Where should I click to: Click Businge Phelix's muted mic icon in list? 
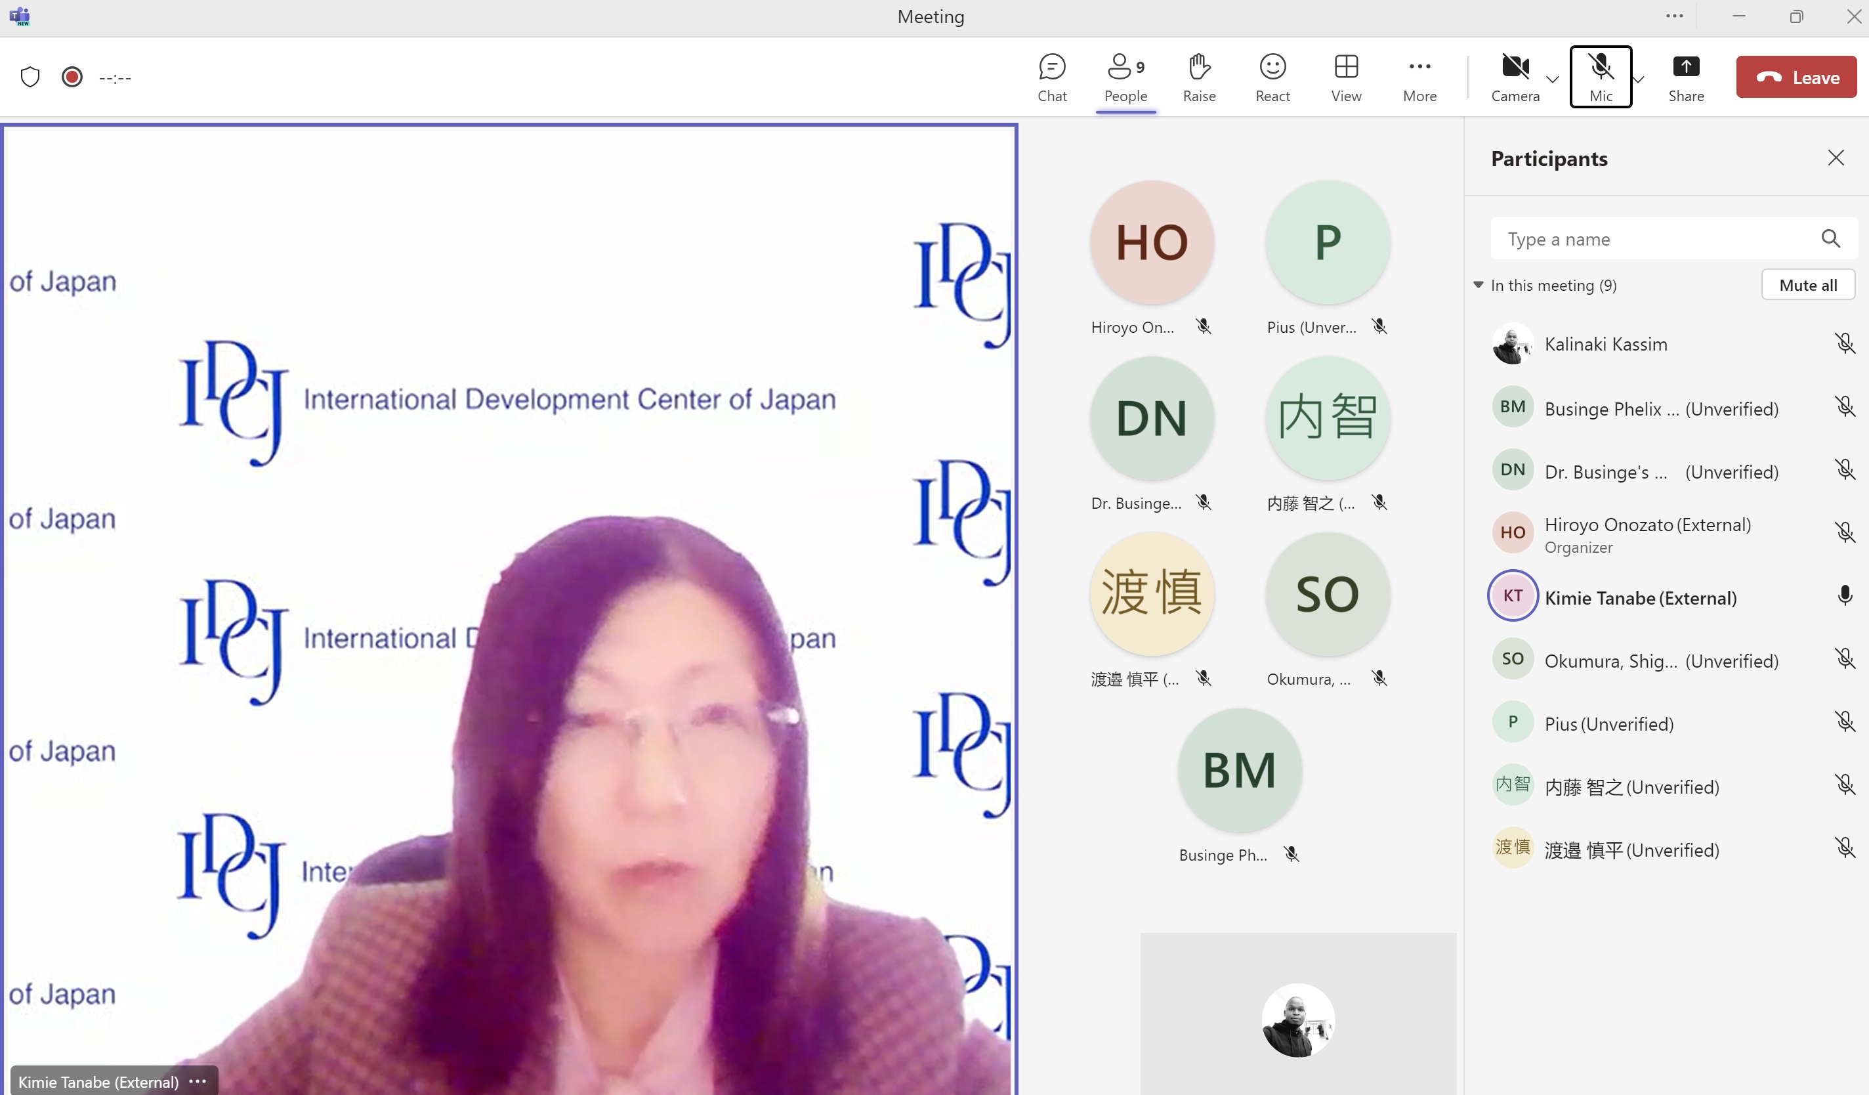(1845, 406)
